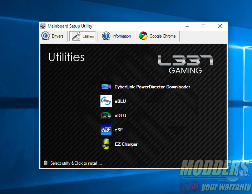252x194 pixels.
Task: Click the eBLU BIOS update icon
Action: (106, 101)
